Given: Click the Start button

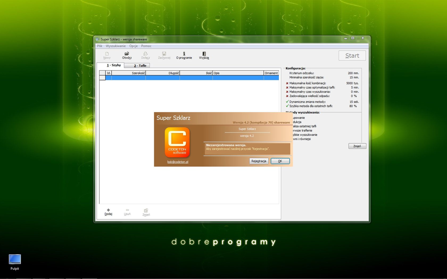Looking at the screenshot, I should (352, 56).
